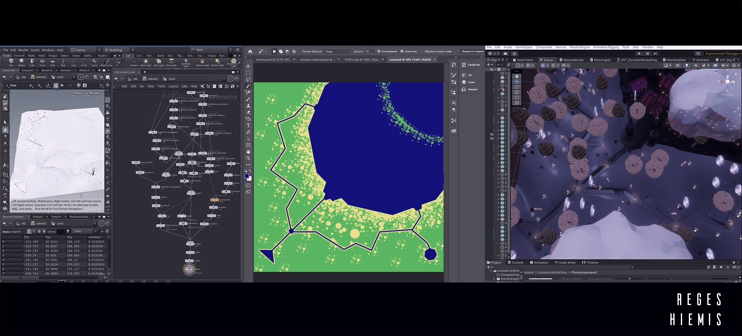Screen dimensions: 742x336
Task: Open the No cam camera dropdown
Action: coord(95,93)
